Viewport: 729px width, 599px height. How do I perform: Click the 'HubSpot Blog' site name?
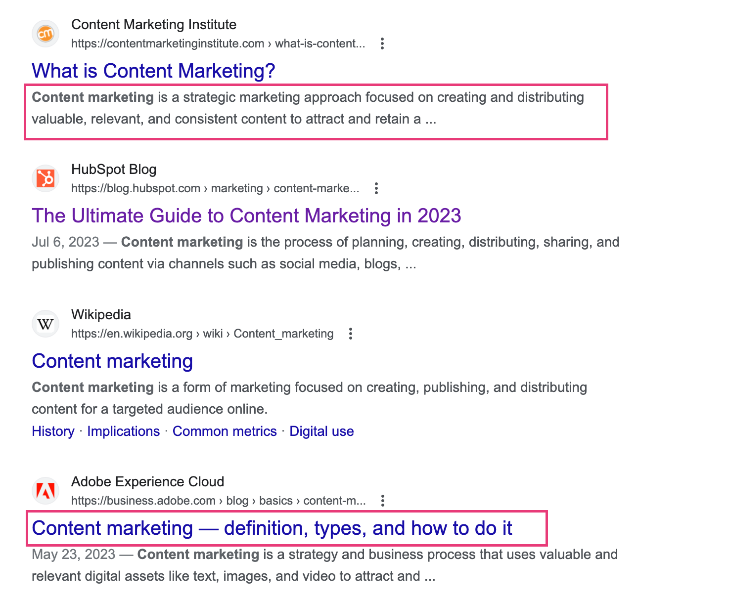pyautogui.click(x=114, y=169)
